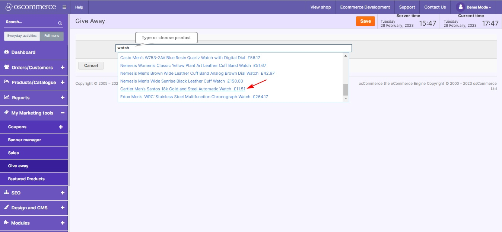The image size is (502, 232).
Task: Click the suggestion list scroll up arrow
Action: 346,56
